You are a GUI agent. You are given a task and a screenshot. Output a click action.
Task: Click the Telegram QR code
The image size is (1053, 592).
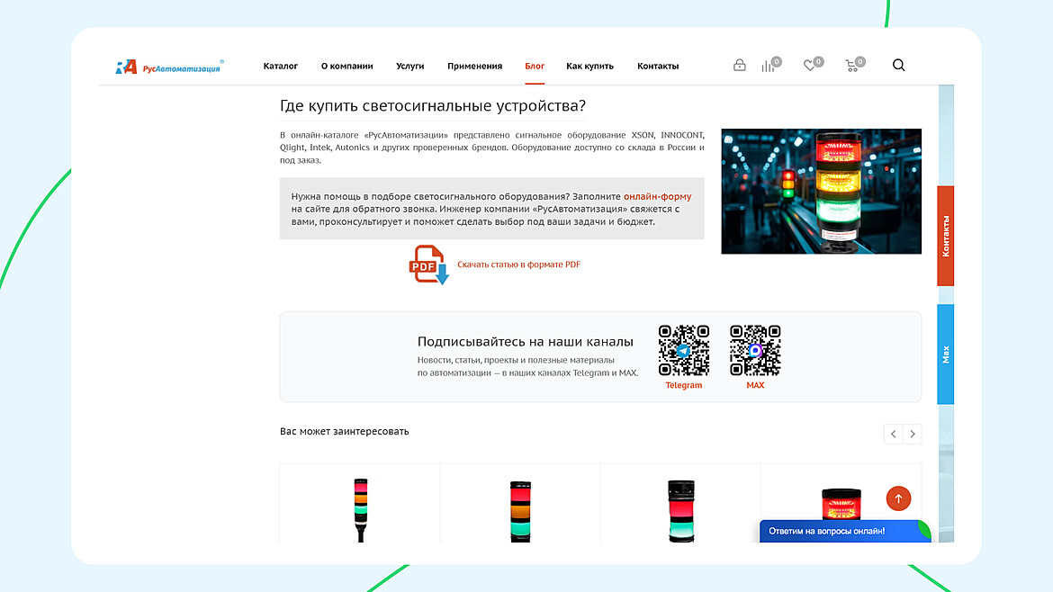pyautogui.click(x=684, y=350)
